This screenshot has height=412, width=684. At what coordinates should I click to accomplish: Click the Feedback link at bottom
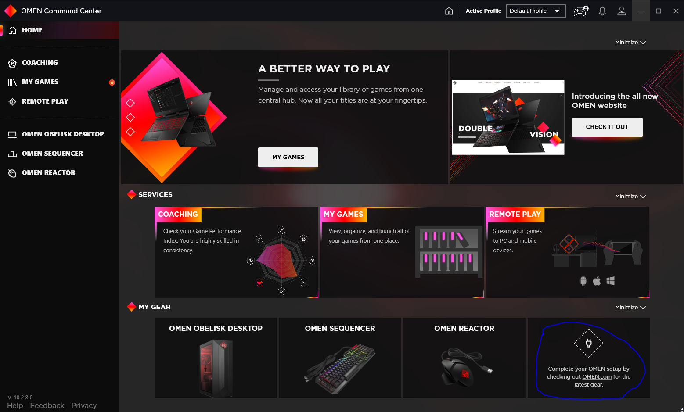tap(47, 405)
